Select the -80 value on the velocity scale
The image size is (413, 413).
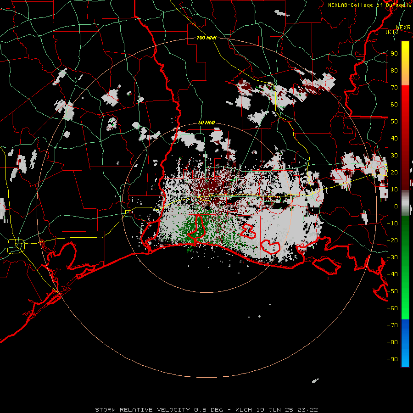click(392, 342)
